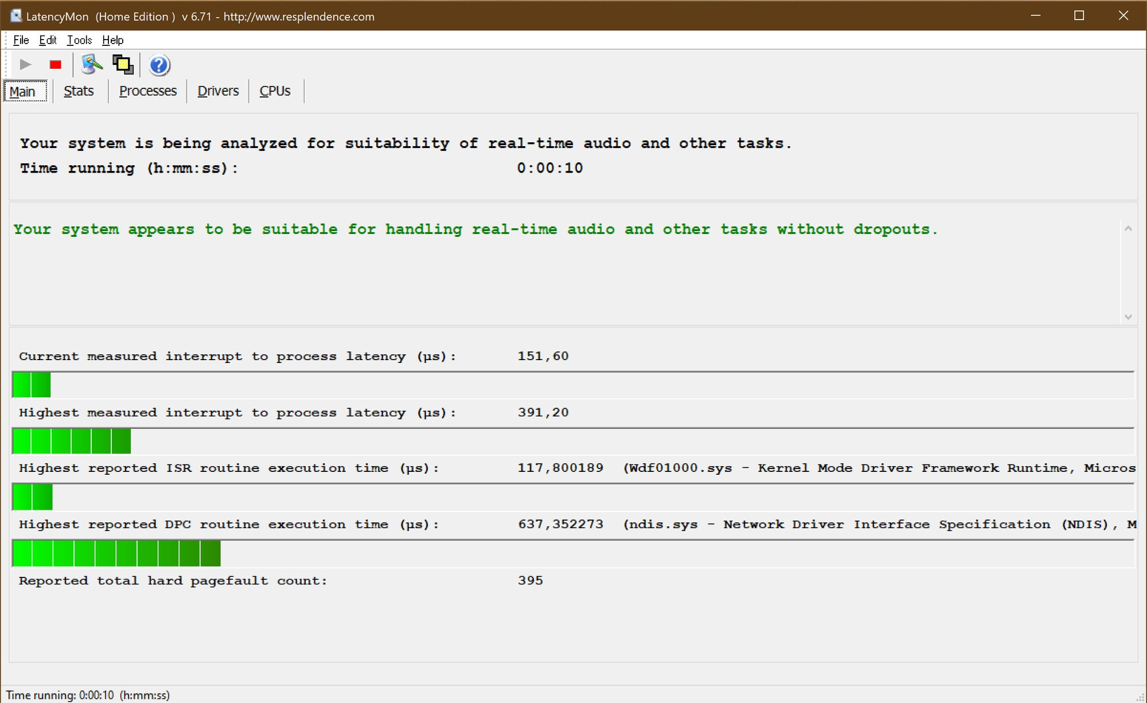Click the LatencyMon app icon in title bar
The image size is (1147, 703).
(x=15, y=15)
